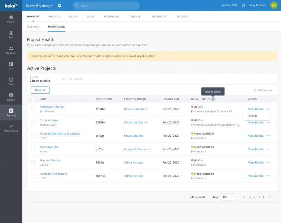Open more options for Firestart Devops row
Screen dimensions: 281x223
coord(269,162)
